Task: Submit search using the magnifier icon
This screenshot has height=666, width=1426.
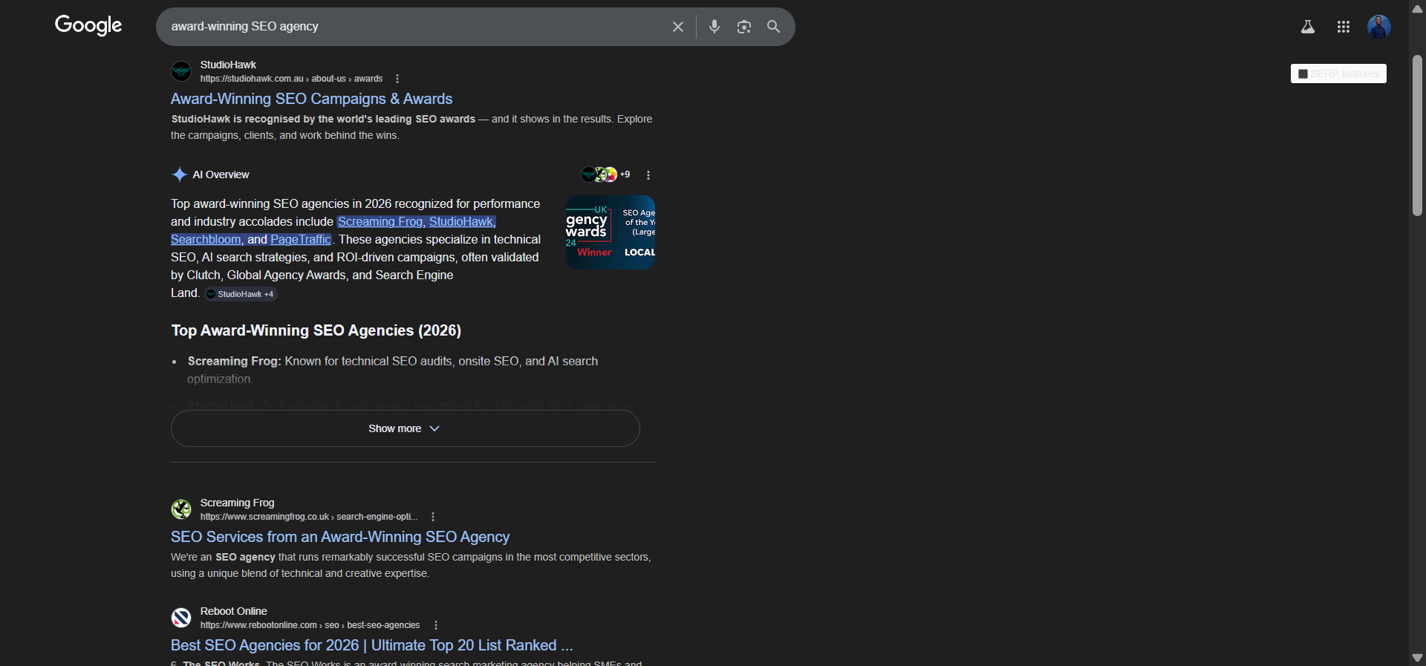Action: 773,27
